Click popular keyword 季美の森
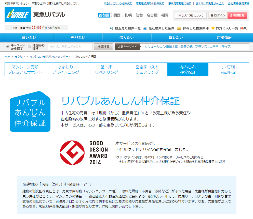This screenshot has width=253, height=219. (187, 47)
